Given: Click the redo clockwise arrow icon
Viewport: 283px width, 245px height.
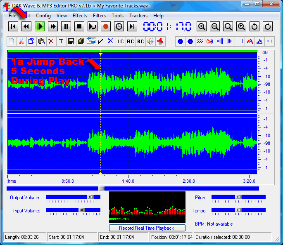Looking at the screenshot, I should pos(267,27).
